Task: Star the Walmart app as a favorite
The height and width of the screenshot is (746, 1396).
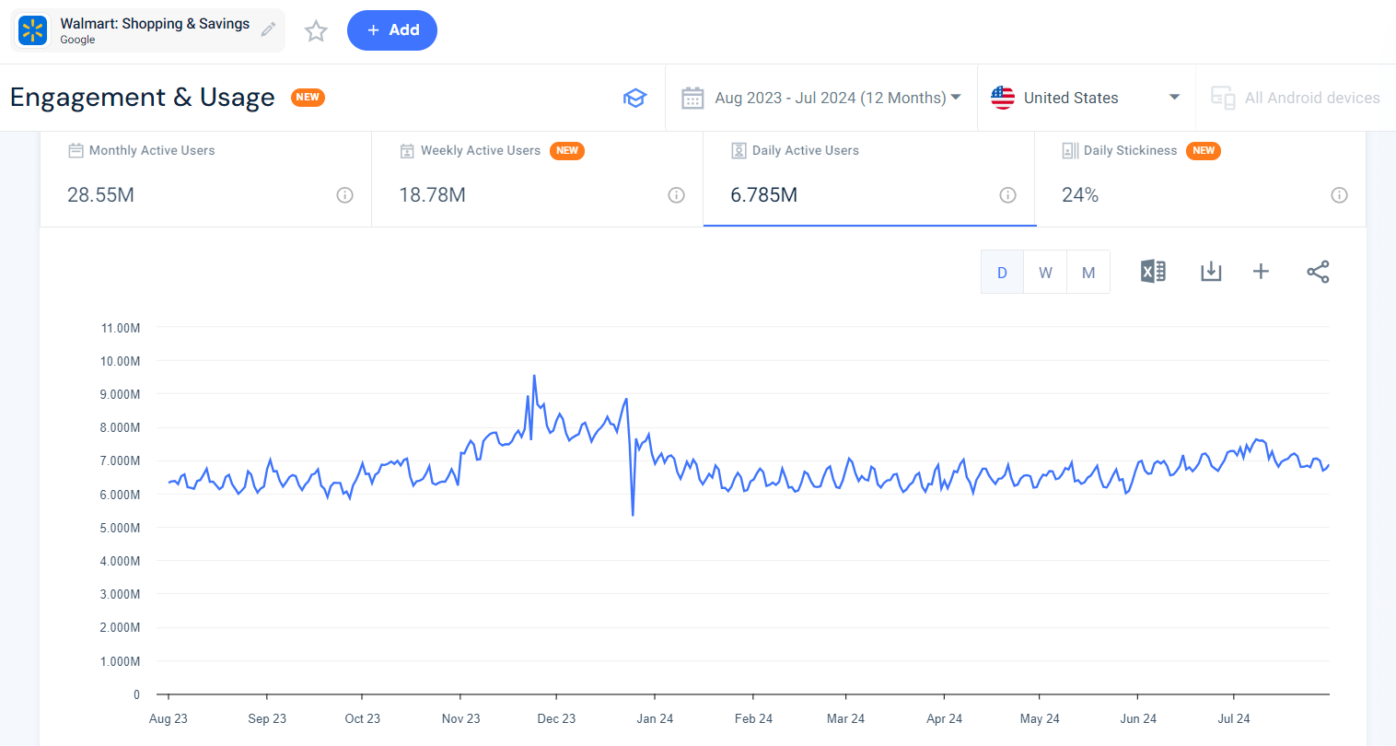Action: pos(316,30)
